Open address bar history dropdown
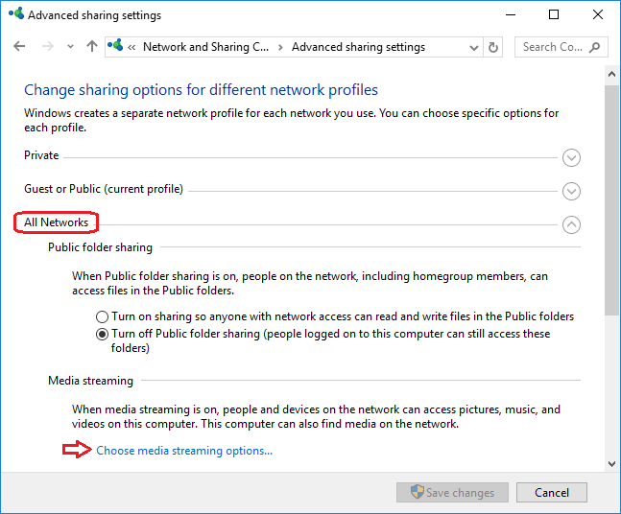Screen dimensions: 621x514 tap(474, 47)
